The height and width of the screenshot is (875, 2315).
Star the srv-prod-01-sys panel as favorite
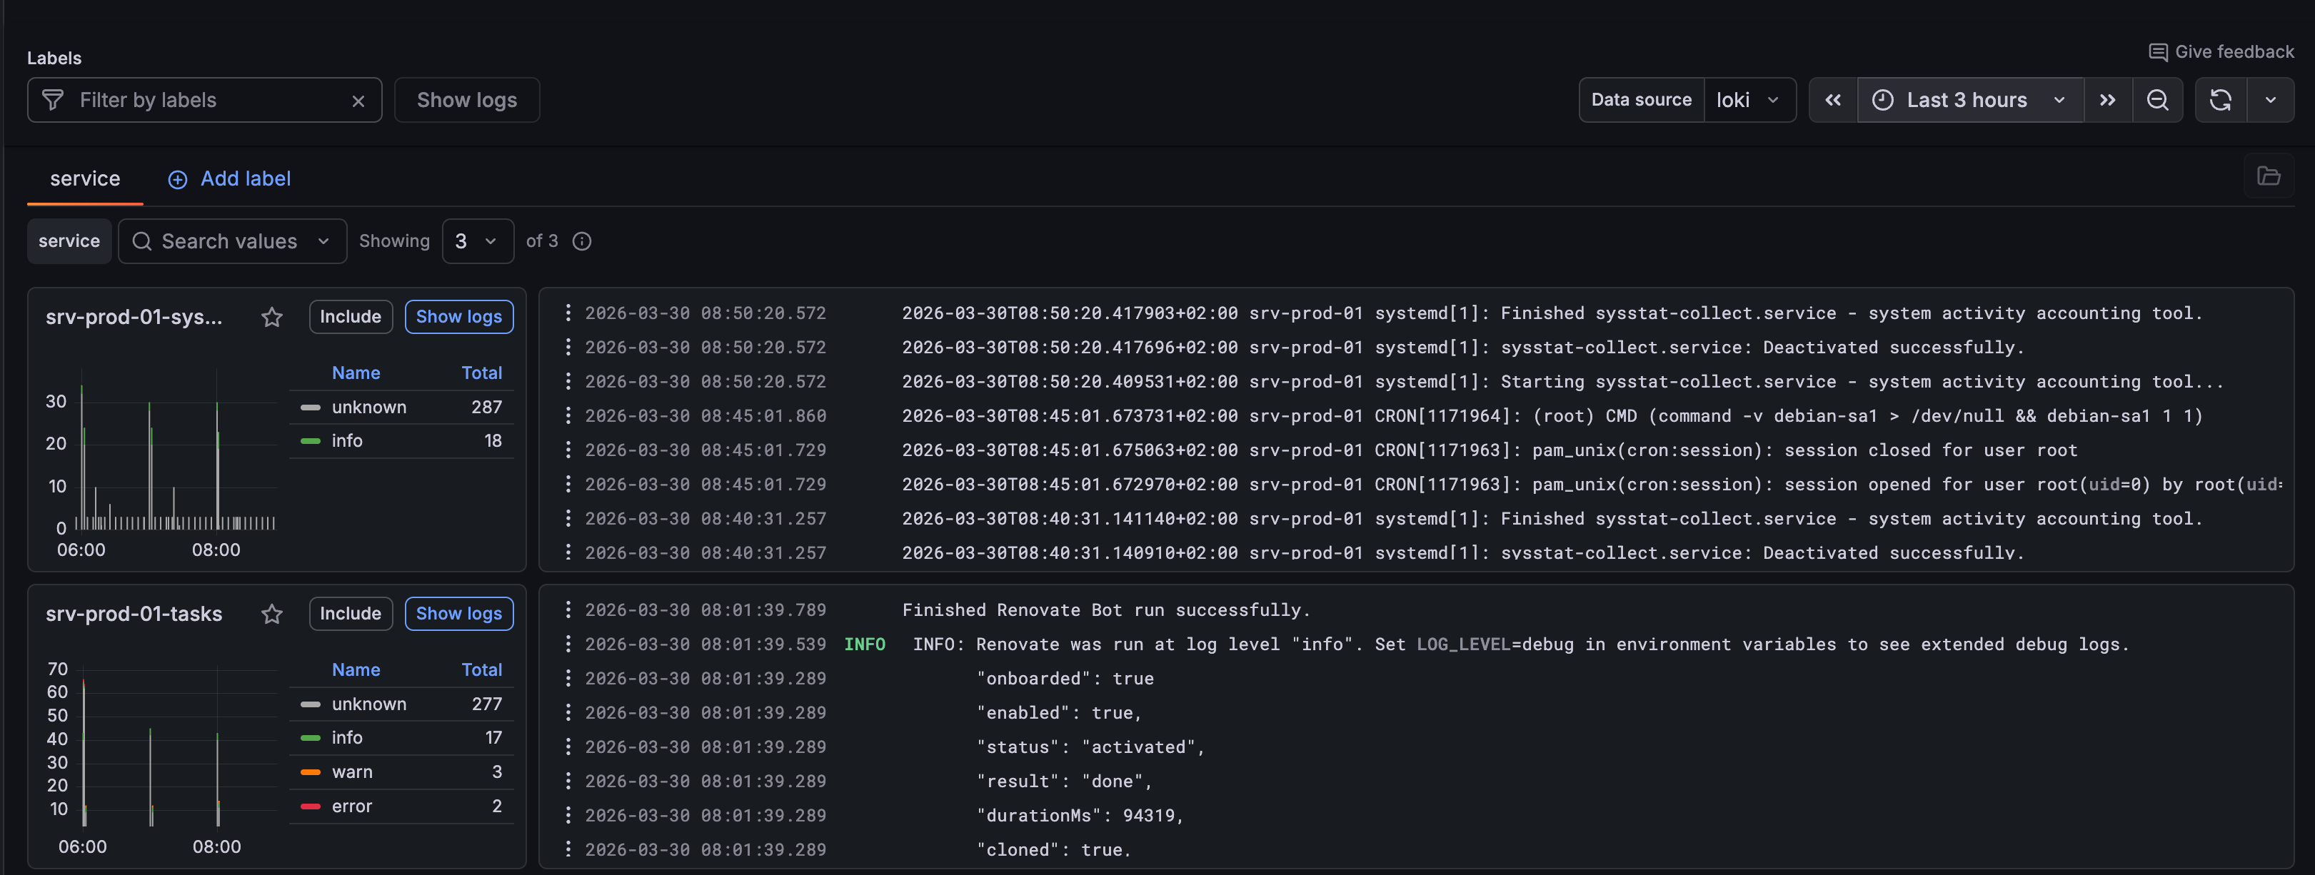click(271, 317)
